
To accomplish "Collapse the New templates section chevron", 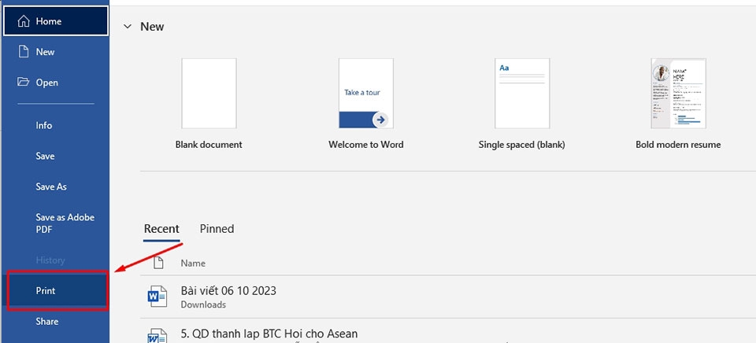I will coord(128,27).
